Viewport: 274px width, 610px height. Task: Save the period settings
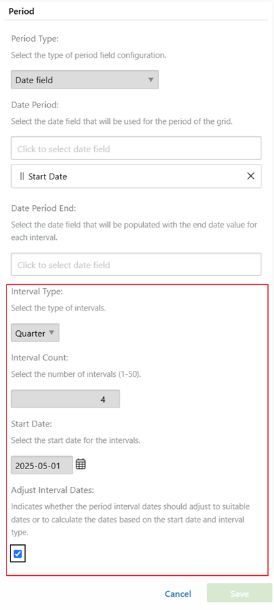[239, 594]
